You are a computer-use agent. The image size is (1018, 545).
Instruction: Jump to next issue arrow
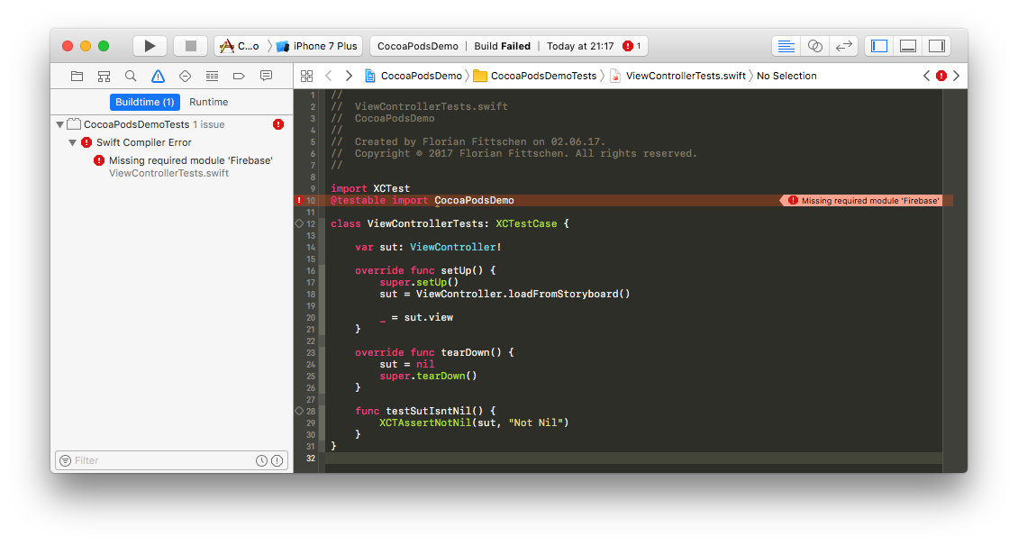(x=957, y=76)
